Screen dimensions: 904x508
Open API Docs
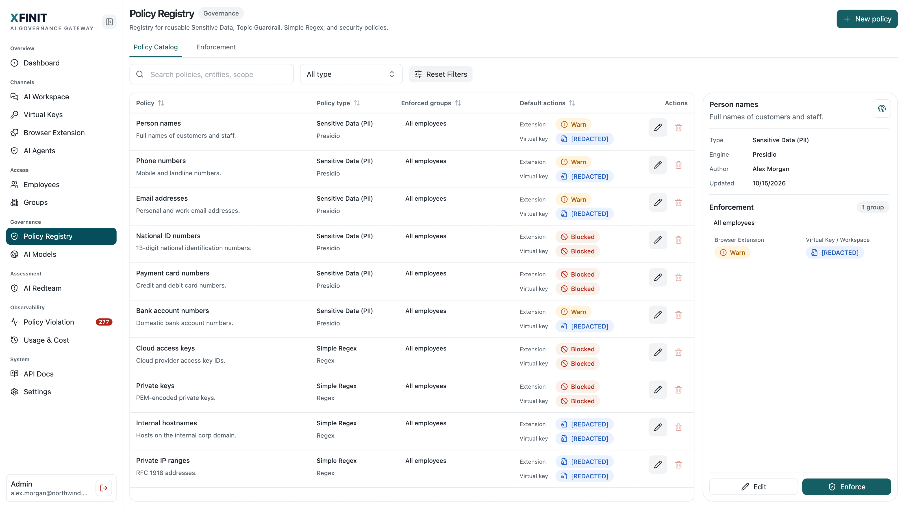click(61, 374)
